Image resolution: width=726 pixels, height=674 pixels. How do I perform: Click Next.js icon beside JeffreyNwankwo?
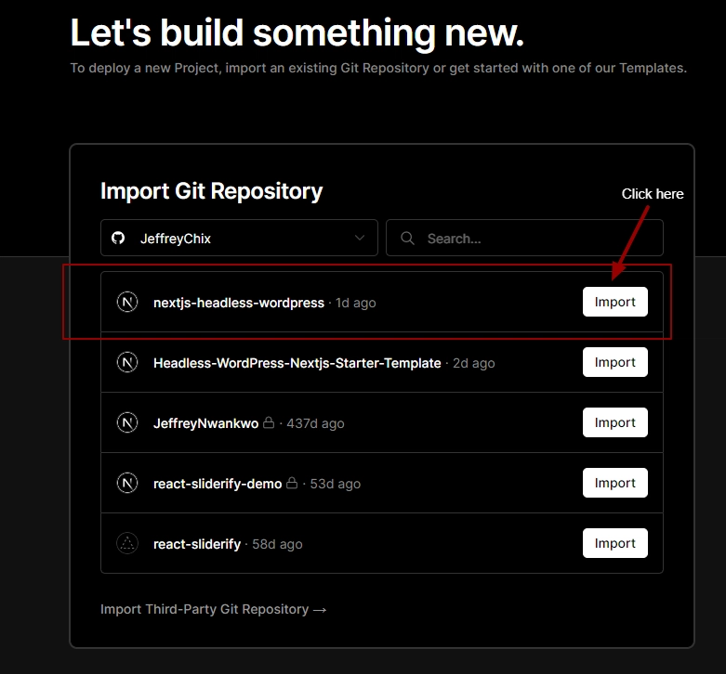tap(127, 423)
